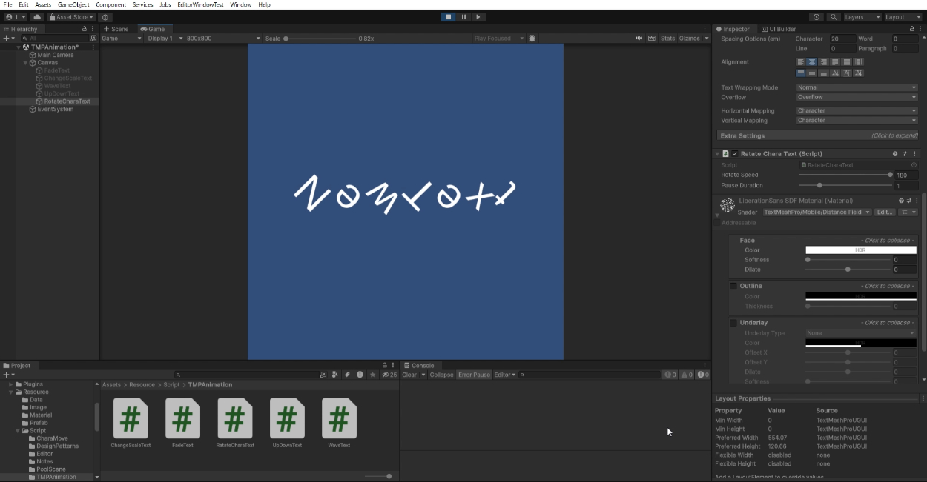Click the Clear button in Console
This screenshot has height=482, width=927.
tap(409, 375)
